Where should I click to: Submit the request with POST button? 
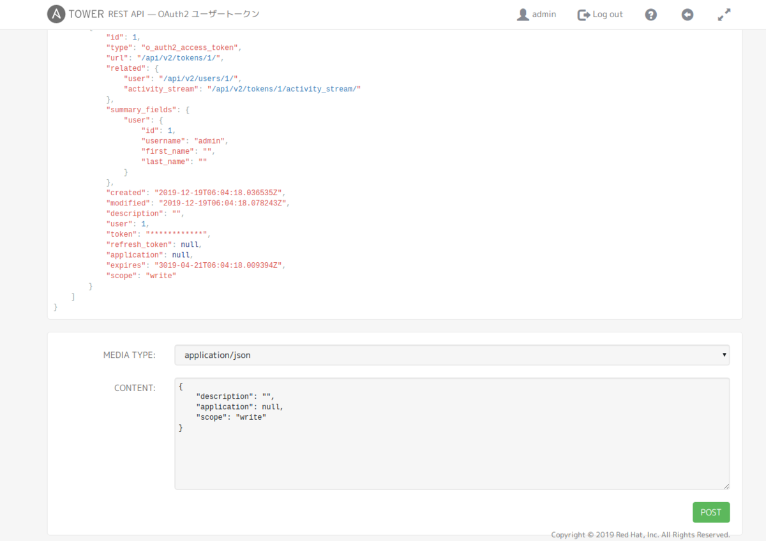pos(710,512)
